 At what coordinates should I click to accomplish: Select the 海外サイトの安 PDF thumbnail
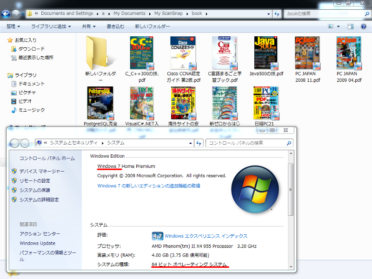point(183,103)
